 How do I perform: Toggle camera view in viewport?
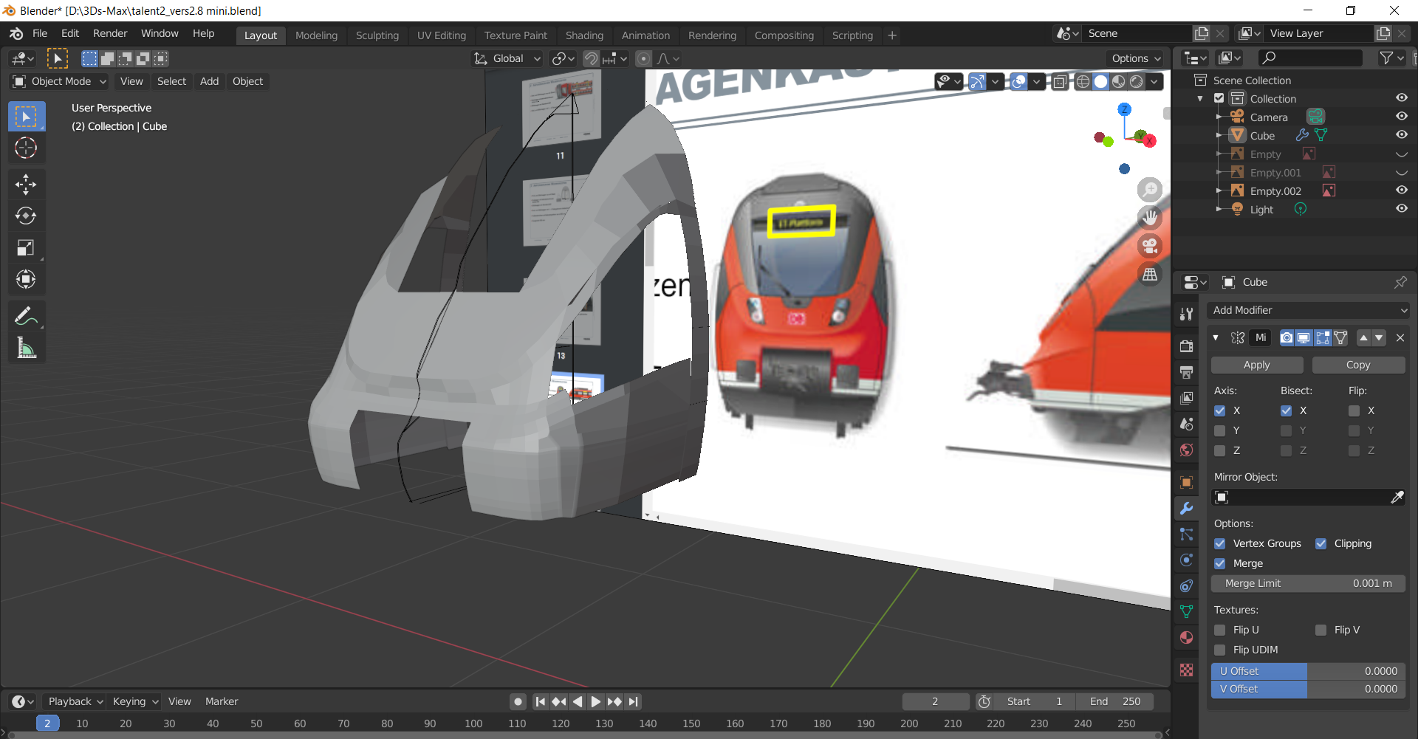point(1149,246)
